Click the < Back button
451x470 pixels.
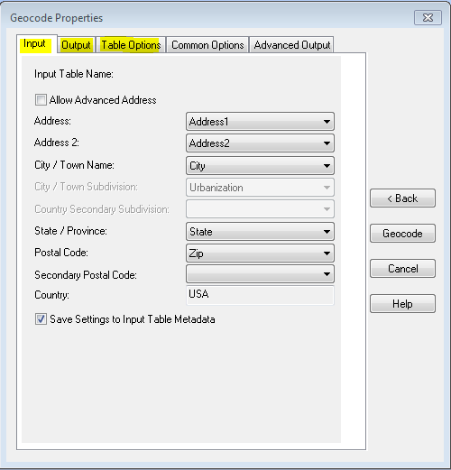tap(402, 198)
